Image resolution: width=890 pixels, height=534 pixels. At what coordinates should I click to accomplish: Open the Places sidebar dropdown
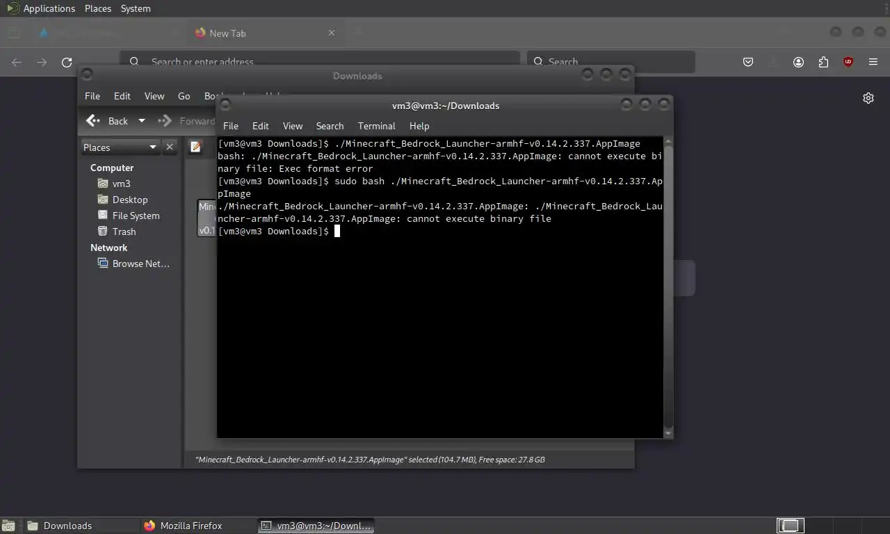tap(120, 147)
